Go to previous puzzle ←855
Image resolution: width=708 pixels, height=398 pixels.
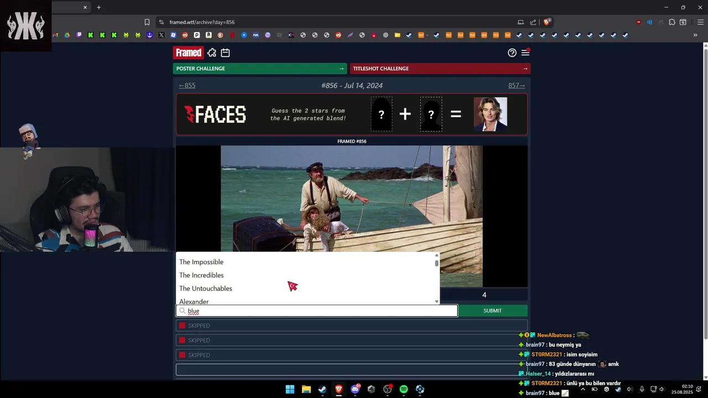187,85
